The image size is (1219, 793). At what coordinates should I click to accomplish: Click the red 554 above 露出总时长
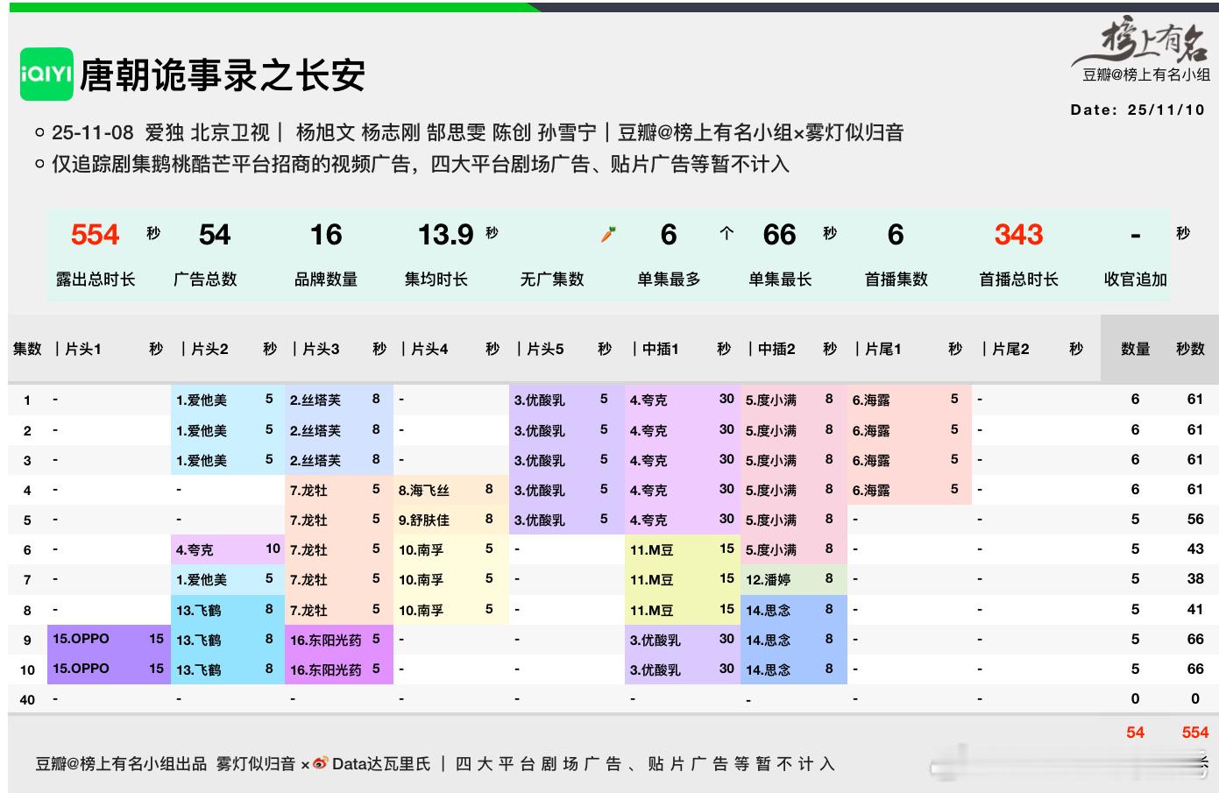coord(95,234)
